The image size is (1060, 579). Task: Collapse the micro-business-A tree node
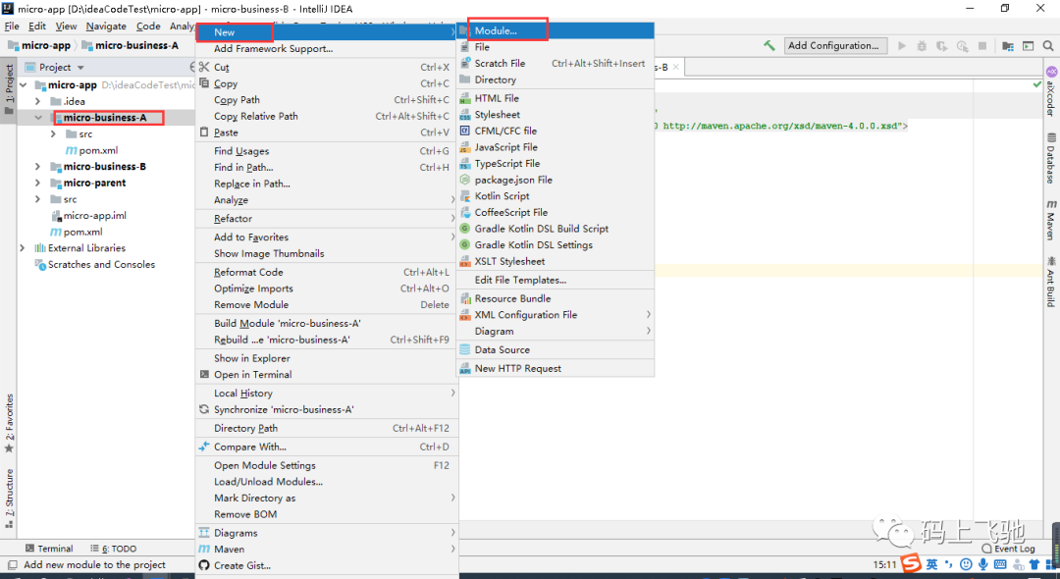coord(38,118)
